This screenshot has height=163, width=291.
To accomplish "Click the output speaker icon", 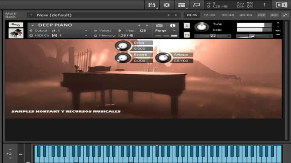I will click(x=31, y=31).
